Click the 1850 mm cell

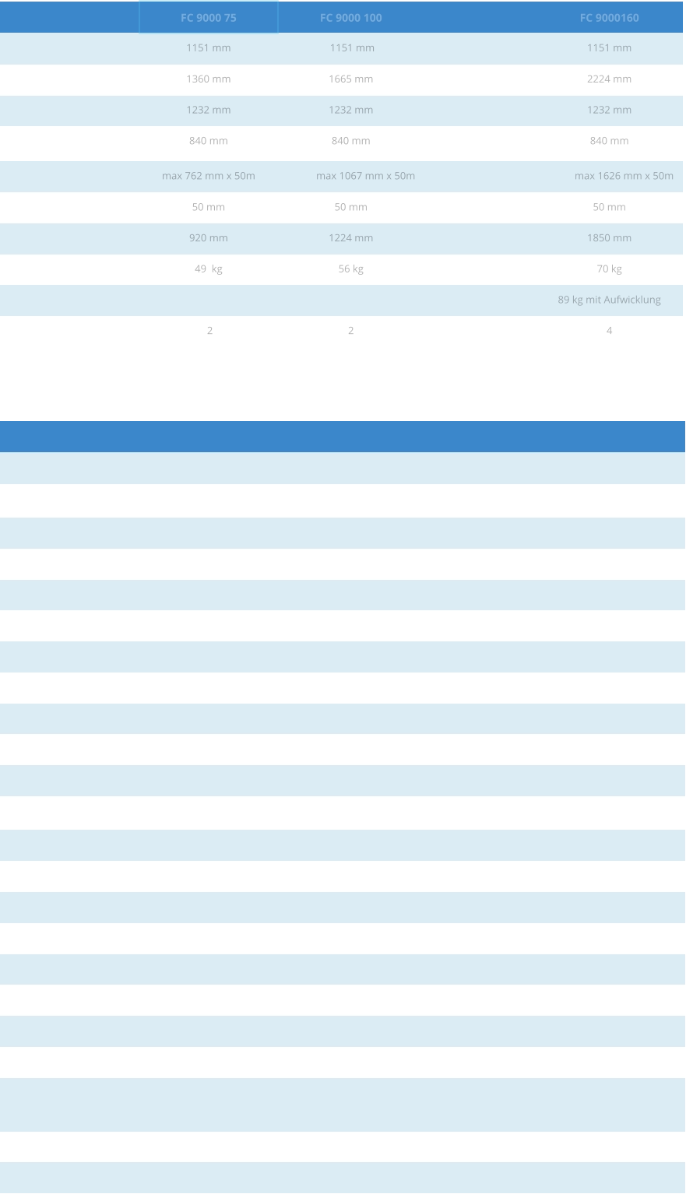point(609,238)
